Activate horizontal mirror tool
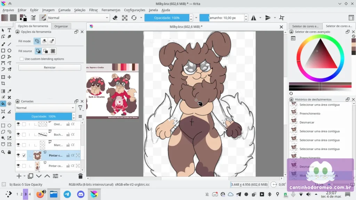Image resolution: width=356 pixels, height=200 pixels. coord(253,18)
